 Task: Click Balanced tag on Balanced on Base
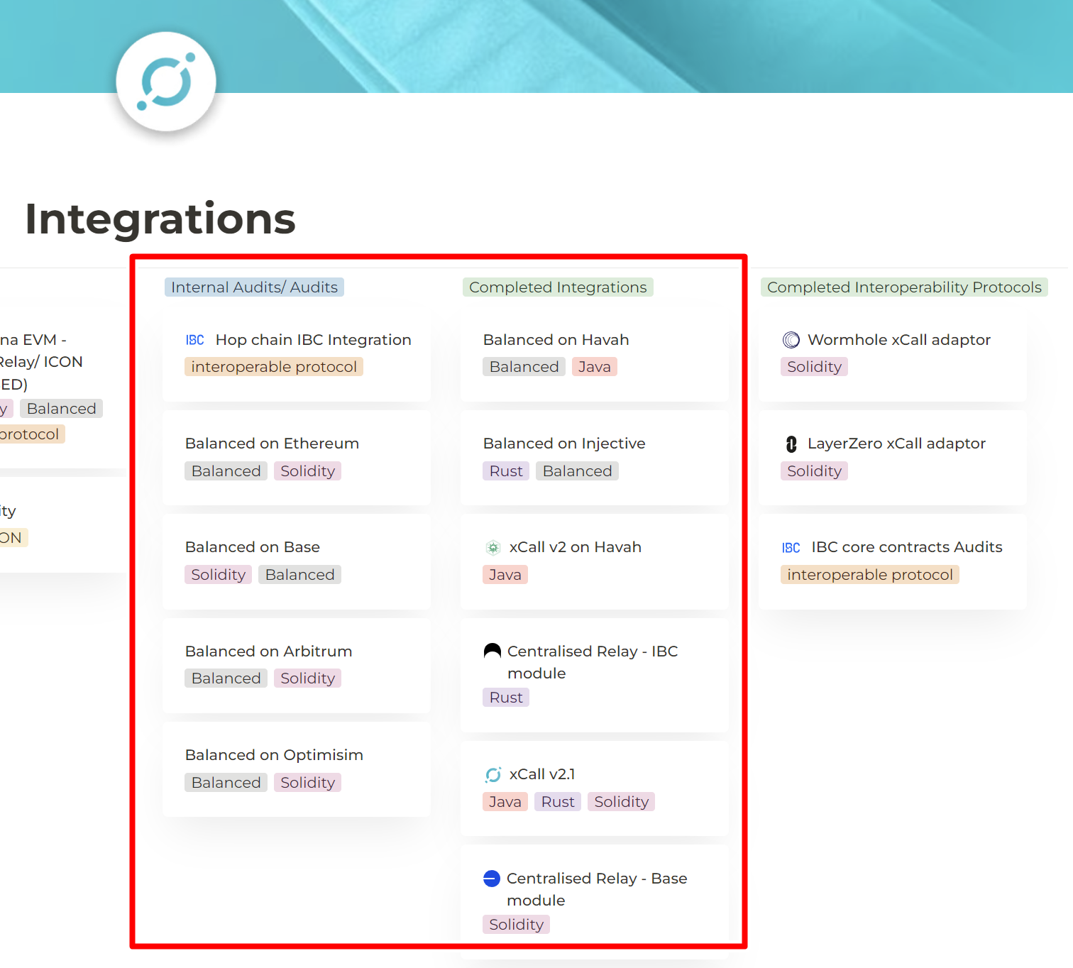pos(299,575)
